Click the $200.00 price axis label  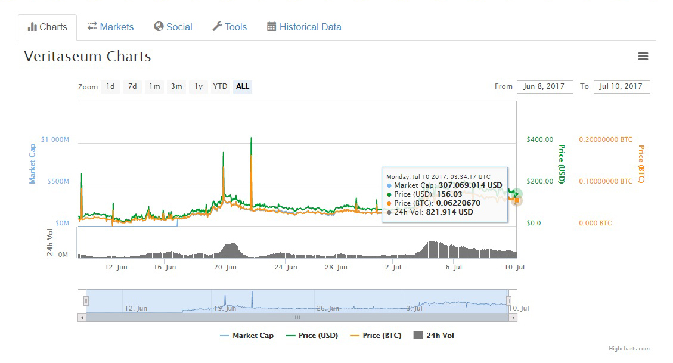coord(540,181)
